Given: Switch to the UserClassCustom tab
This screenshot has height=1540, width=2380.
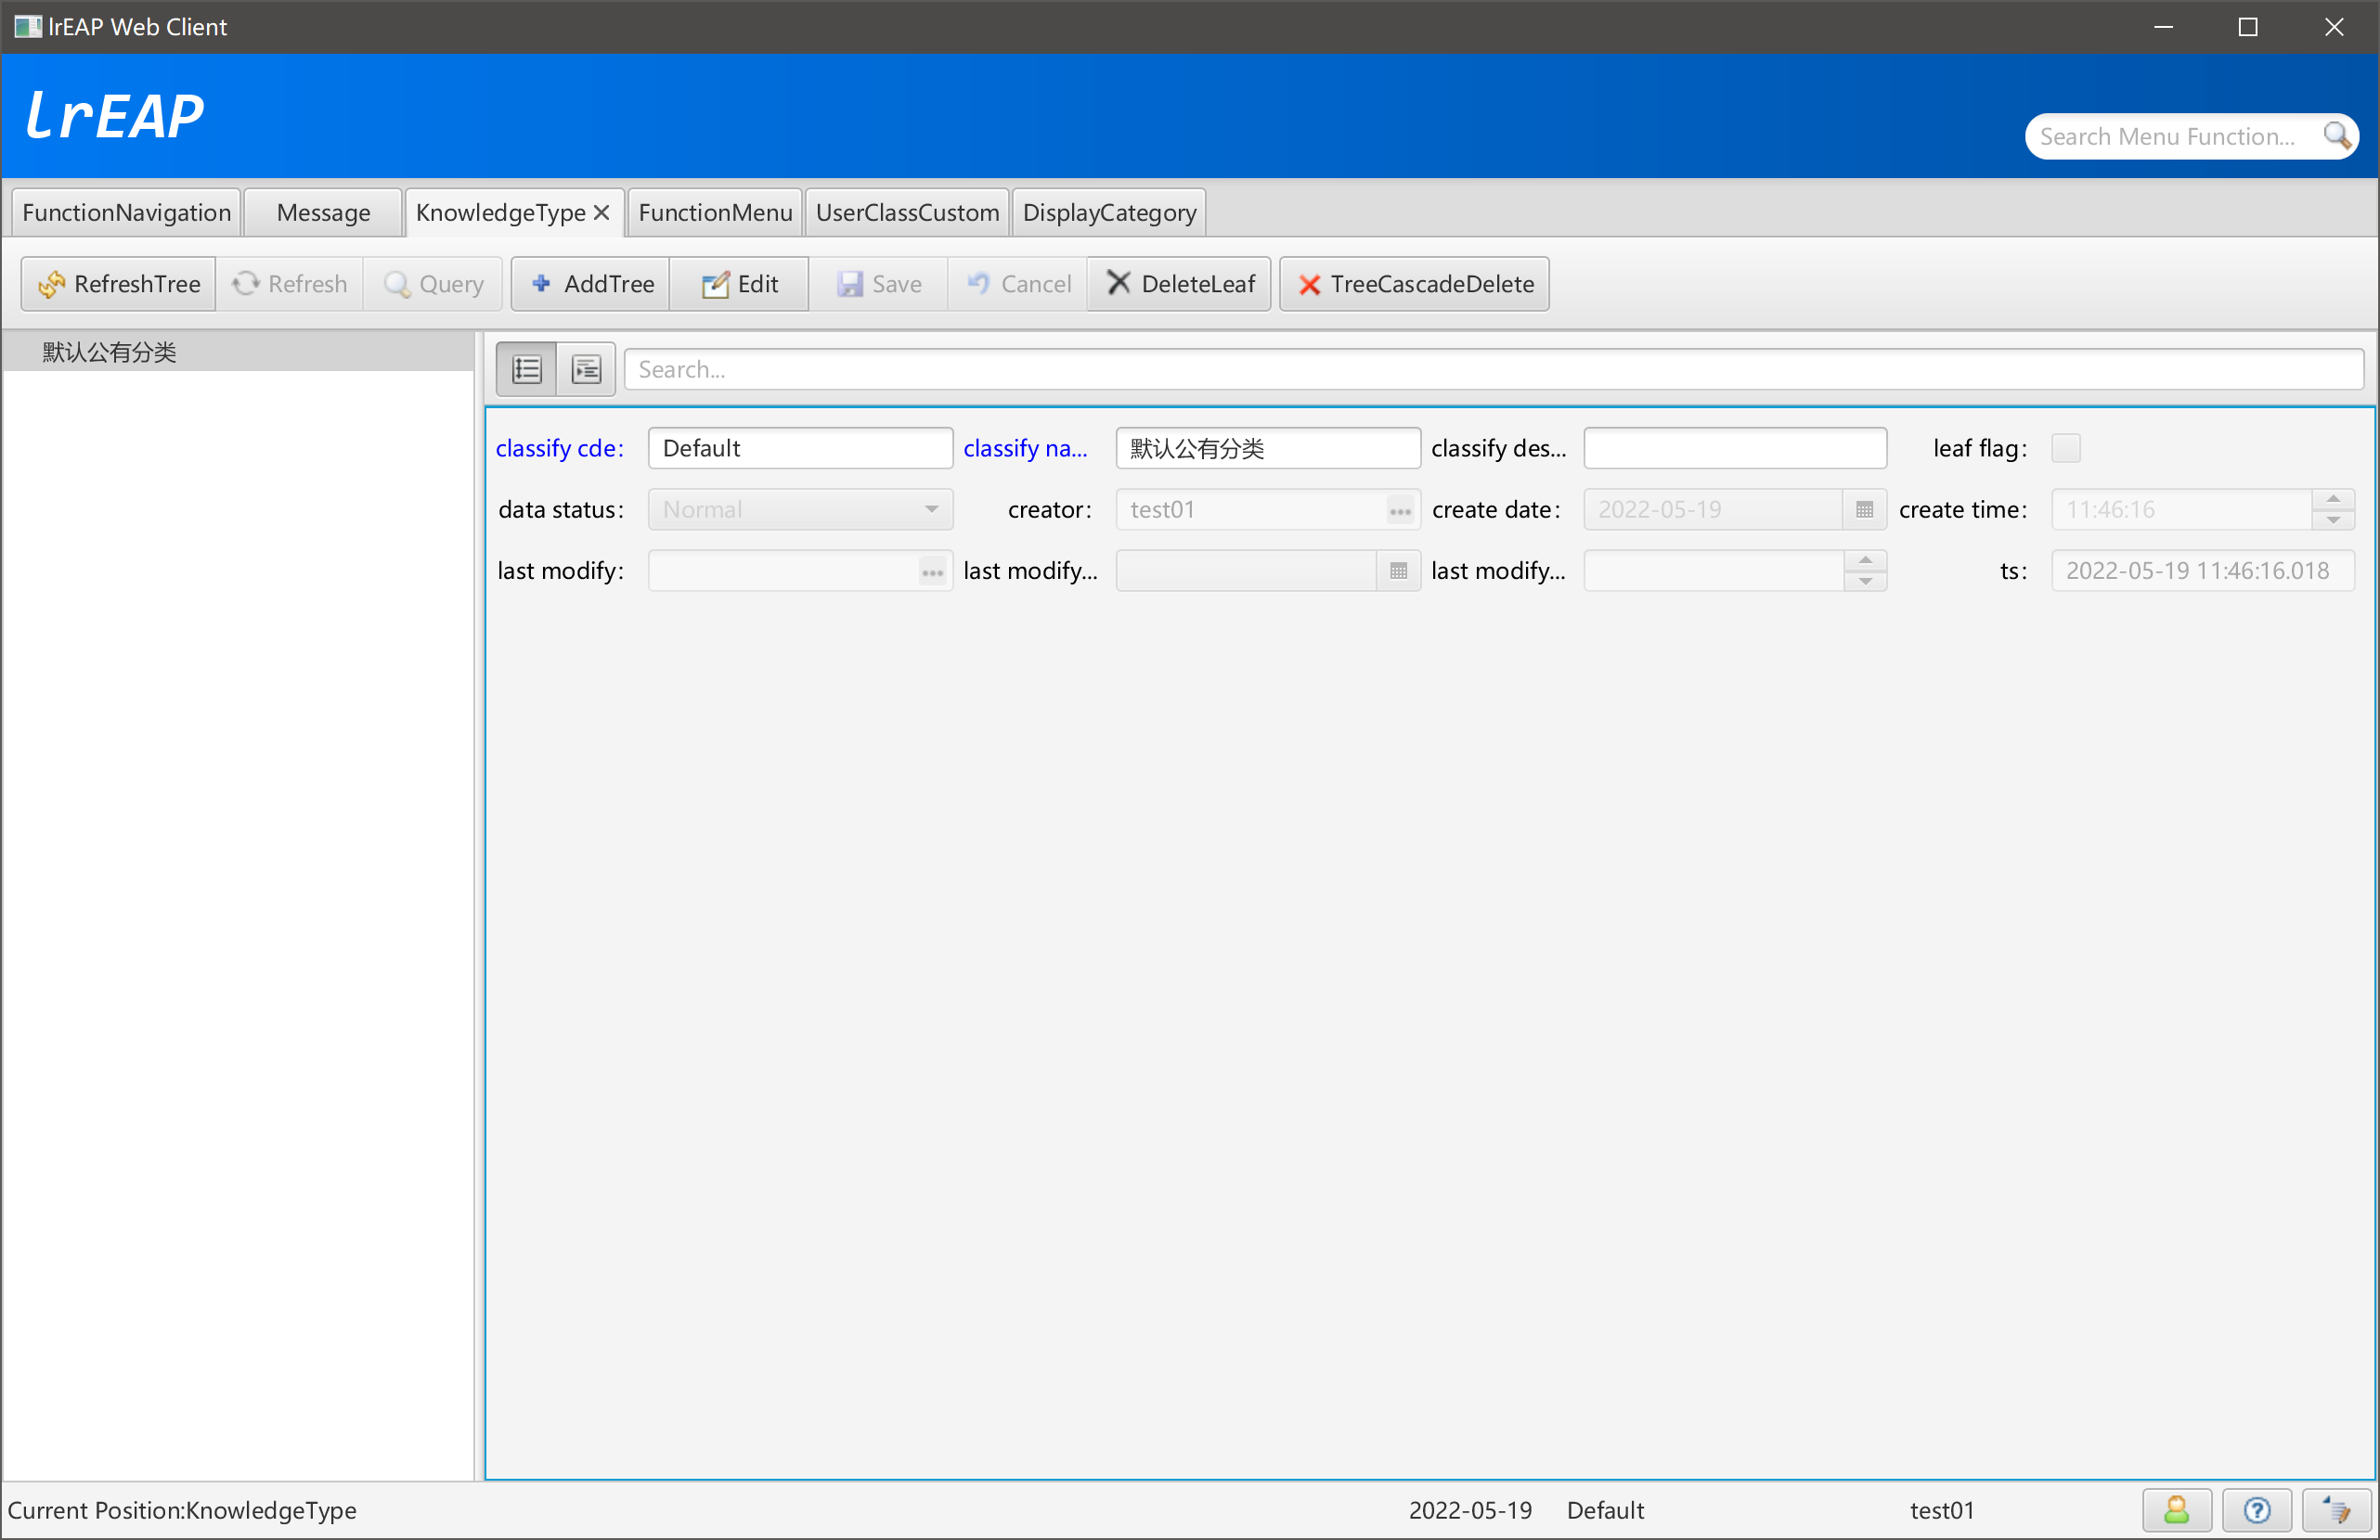Looking at the screenshot, I should pos(907,212).
